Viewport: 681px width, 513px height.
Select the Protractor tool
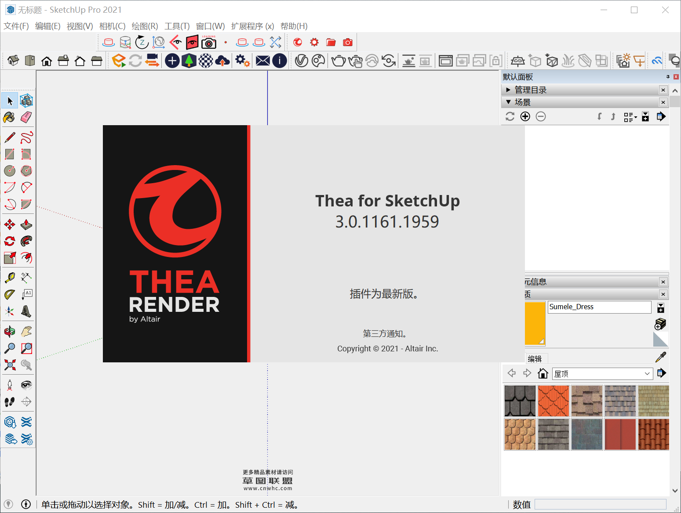click(x=10, y=294)
